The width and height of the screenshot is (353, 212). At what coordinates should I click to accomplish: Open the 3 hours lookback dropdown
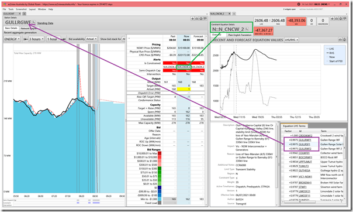36,39
